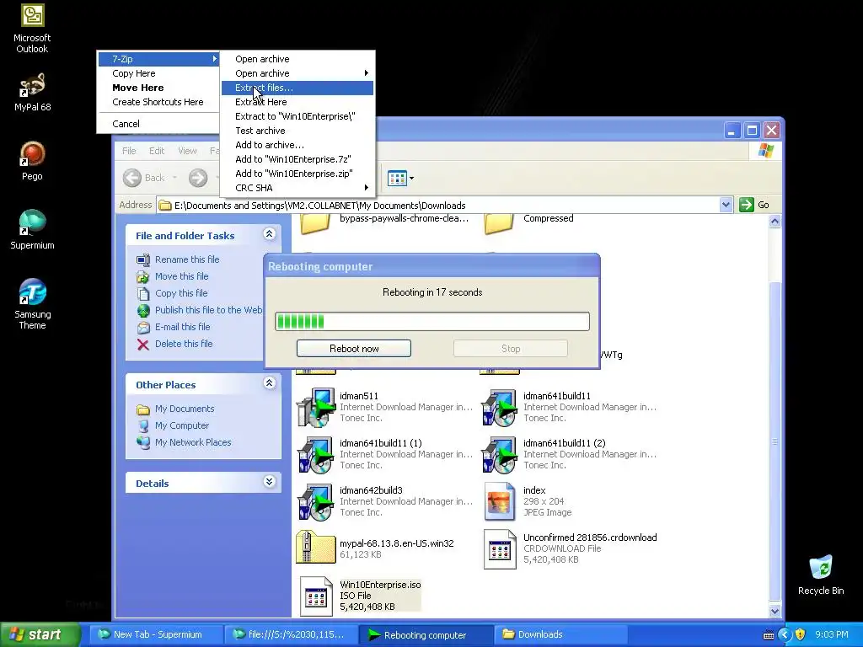Expand the second Open archive submenu
Viewport: 863px width, 647px height.
(x=297, y=73)
